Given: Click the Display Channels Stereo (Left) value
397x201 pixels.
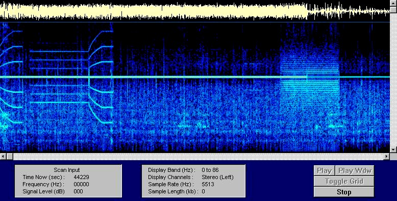Looking at the screenshot, I should point(217,177).
